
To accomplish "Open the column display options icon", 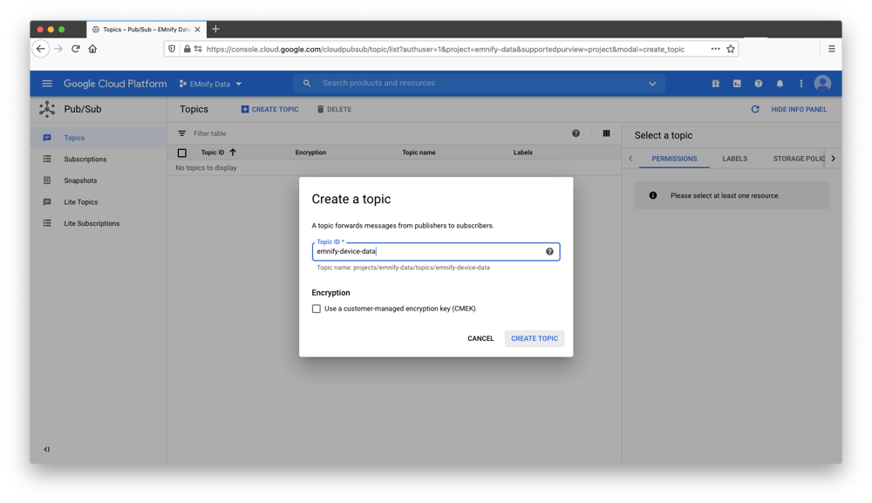I will tap(606, 133).
